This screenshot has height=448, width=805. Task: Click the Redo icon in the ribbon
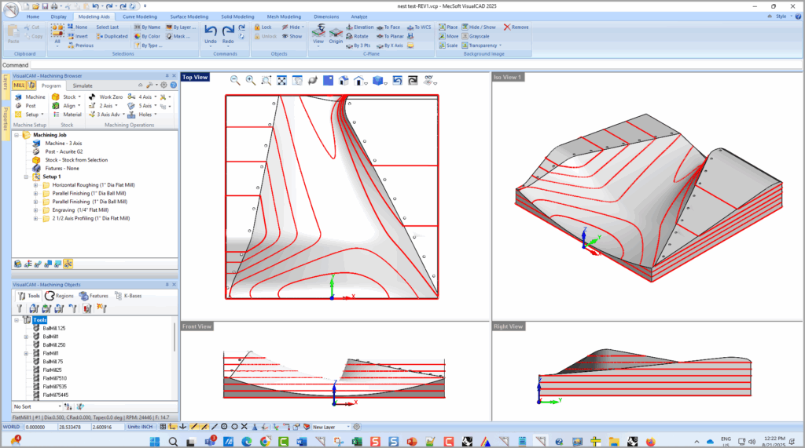click(x=228, y=31)
